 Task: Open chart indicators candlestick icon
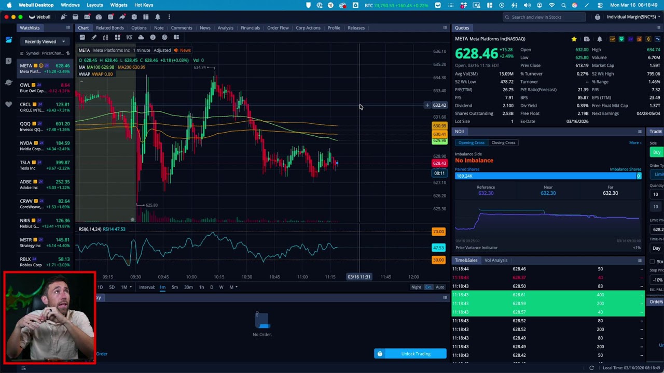pos(105,37)
